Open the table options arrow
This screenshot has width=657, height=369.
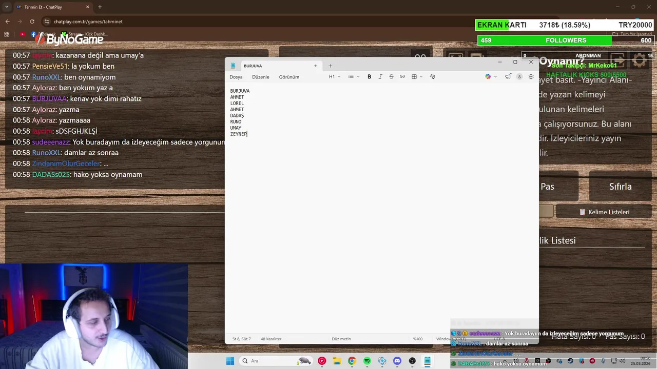[x=421, y=77]
